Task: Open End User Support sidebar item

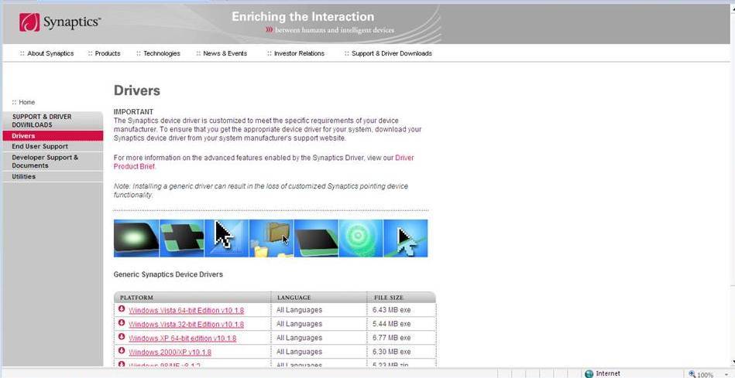Action: click(53, 146)
